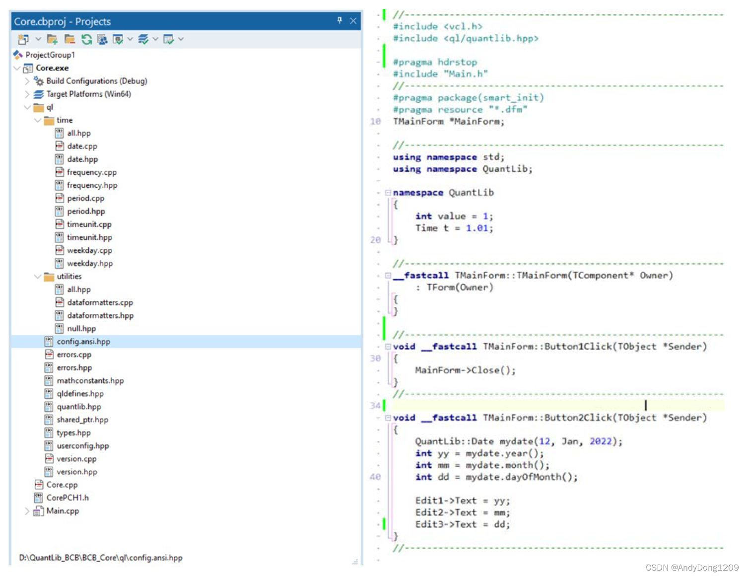Click the New Project toolbar icon

[23, 39]
